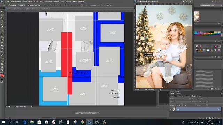Open the Файл menu

pos(7,2)
